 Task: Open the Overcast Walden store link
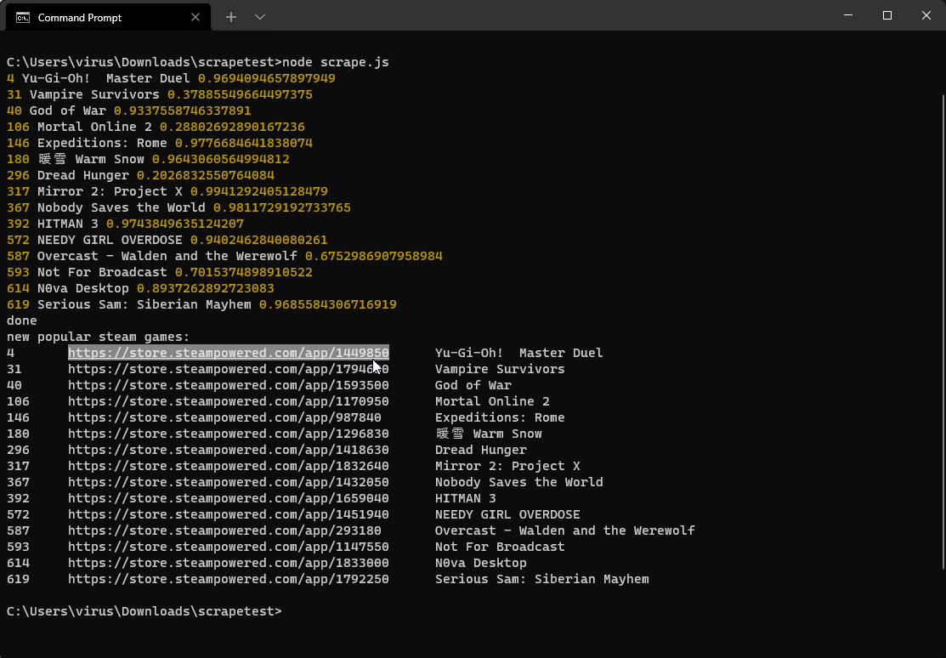(x=224, y=530)
